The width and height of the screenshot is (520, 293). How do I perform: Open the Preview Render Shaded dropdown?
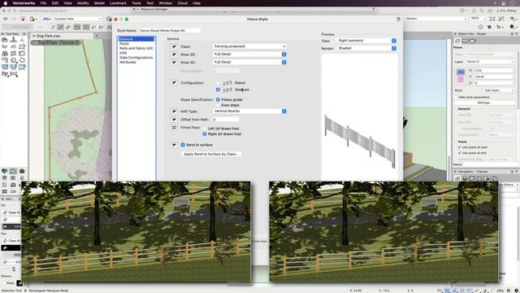(366, 48)
